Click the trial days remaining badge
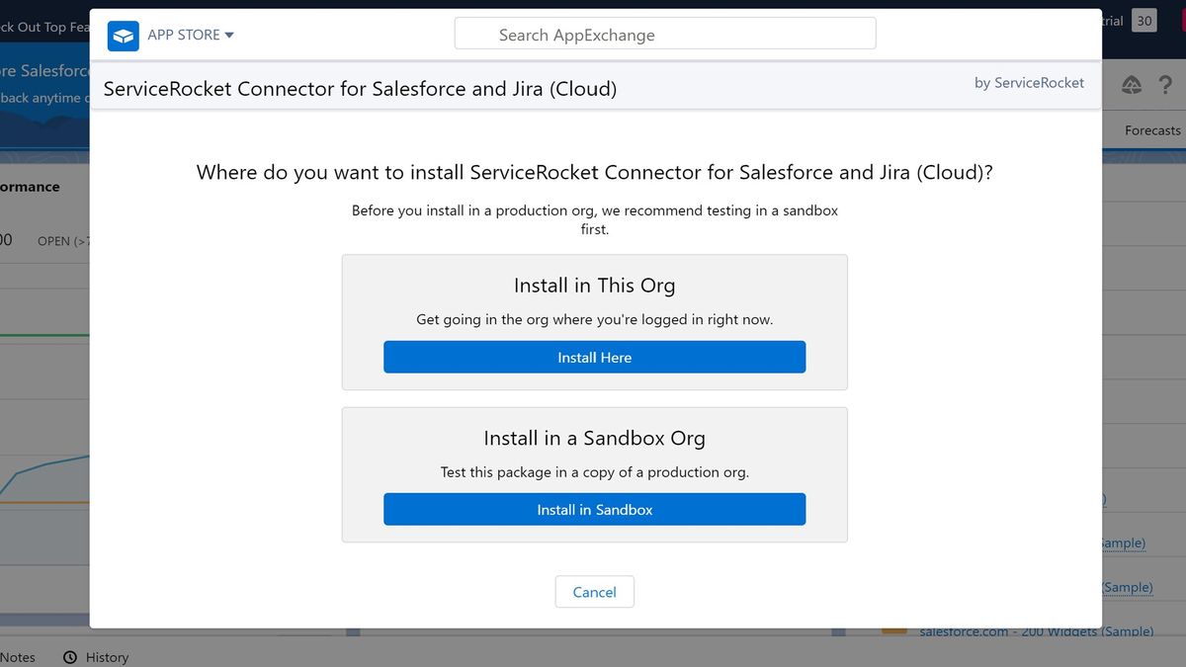Screen dimensions: 1186x667 click(x=1144, y=20)
